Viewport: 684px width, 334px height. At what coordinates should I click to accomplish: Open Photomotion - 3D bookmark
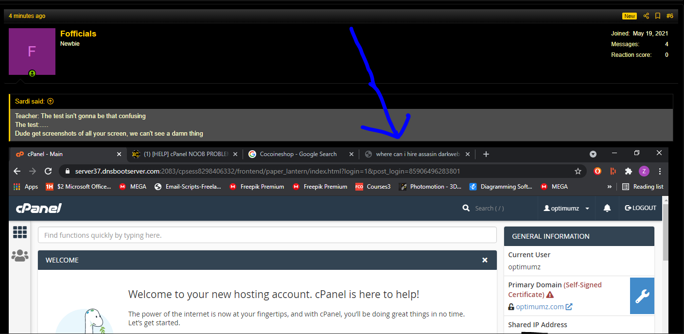[x=430, y=187]
